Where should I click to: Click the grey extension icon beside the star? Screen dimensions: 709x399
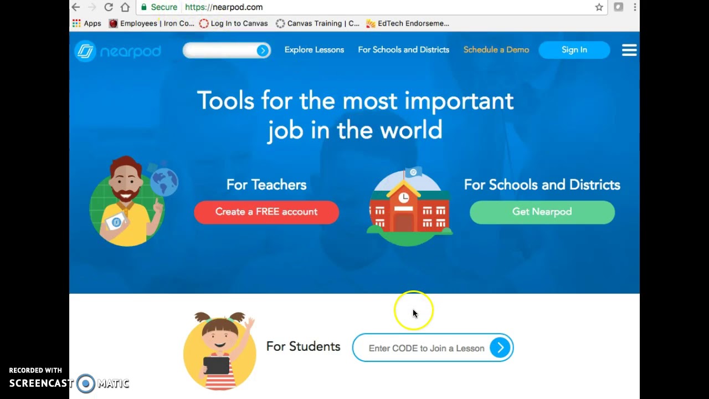[619, 7]
